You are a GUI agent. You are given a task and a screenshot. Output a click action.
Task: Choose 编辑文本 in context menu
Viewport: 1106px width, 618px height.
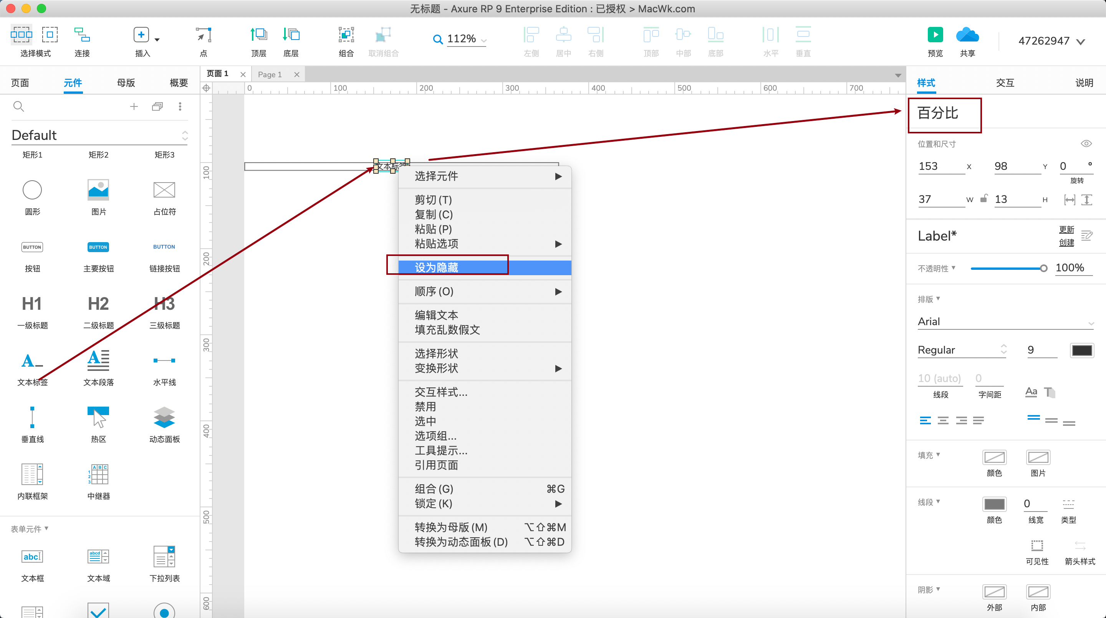[x=484, y=315]
